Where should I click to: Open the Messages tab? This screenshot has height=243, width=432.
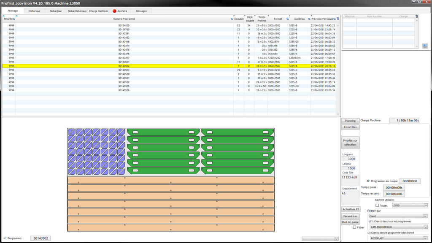click(x=141, y=11)
